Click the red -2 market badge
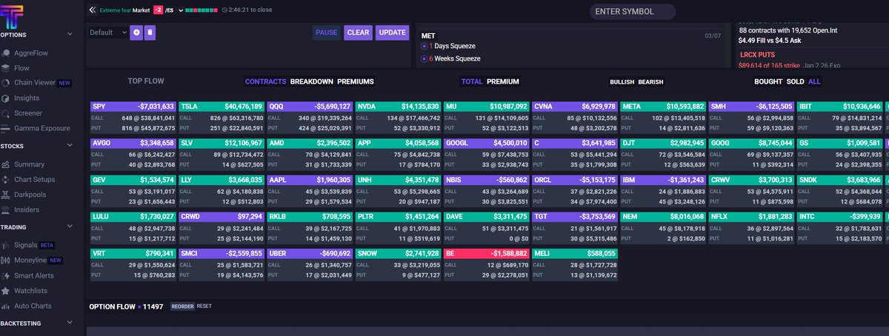The image size is (889, 336). coord(159,11)
